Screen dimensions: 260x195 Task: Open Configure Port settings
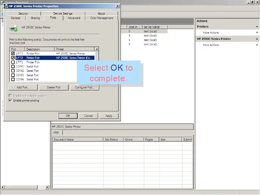tap(84, 87)
